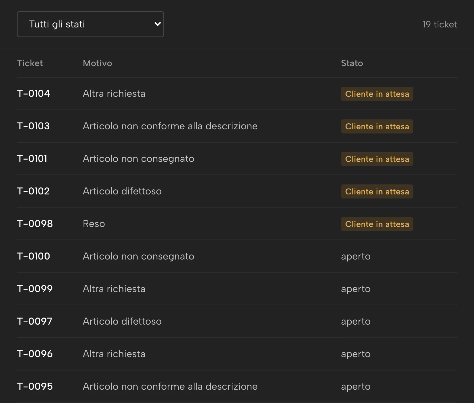The height and width of the screenshot is (403, 474).
Task: Click 'Articolo difettoso' in row T-0102
Action: click(x=122, y=191)
